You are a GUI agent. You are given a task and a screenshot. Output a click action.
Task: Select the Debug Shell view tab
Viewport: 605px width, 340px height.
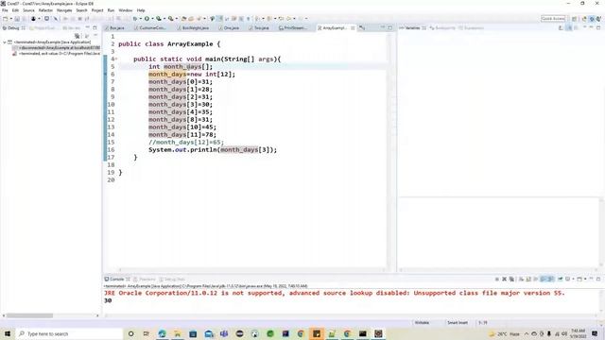pyautogui.click(x=172, y=280)
